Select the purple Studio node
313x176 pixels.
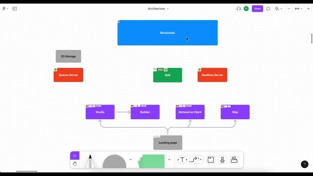coord(100,112)
